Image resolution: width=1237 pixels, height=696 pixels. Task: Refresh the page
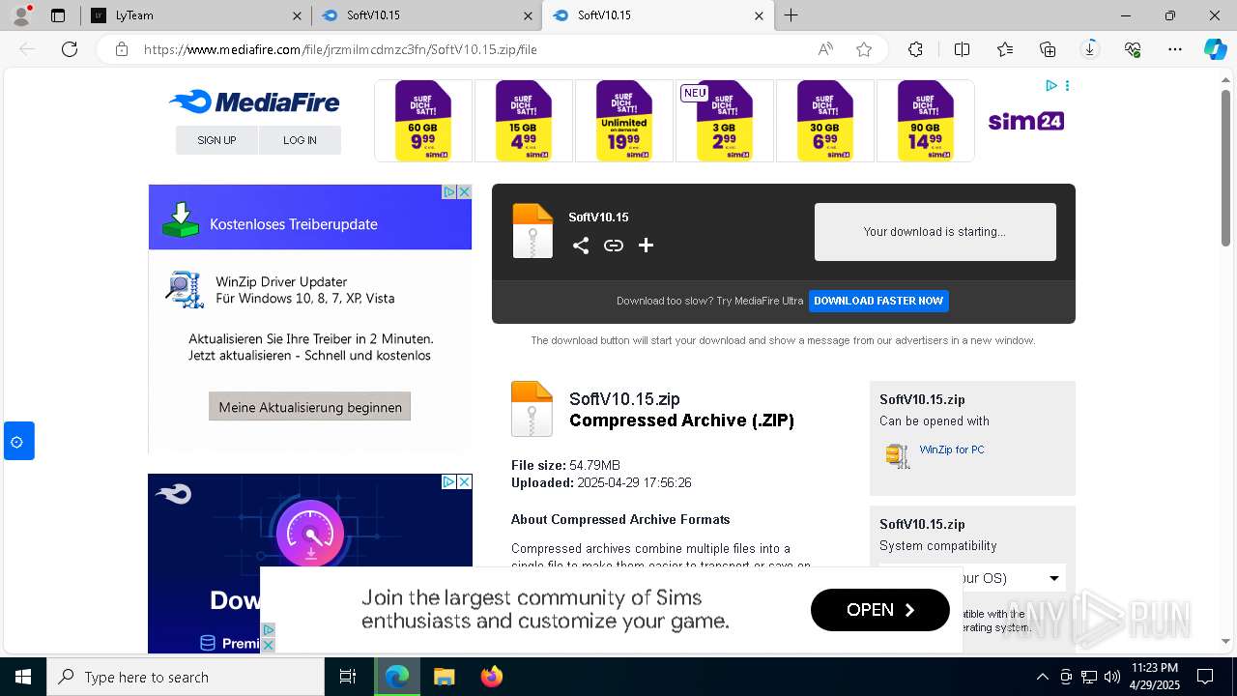[x=70, y=49]
